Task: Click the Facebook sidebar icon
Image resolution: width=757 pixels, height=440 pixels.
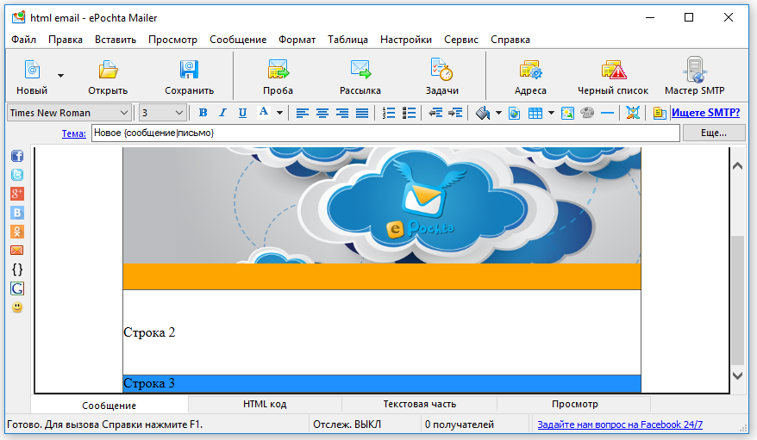Action: pos(17,156)
